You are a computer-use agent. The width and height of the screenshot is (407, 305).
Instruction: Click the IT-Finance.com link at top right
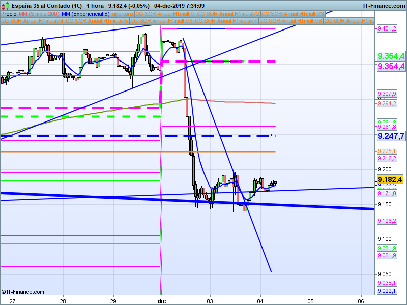pyautogui.click(x=384, y=5)
